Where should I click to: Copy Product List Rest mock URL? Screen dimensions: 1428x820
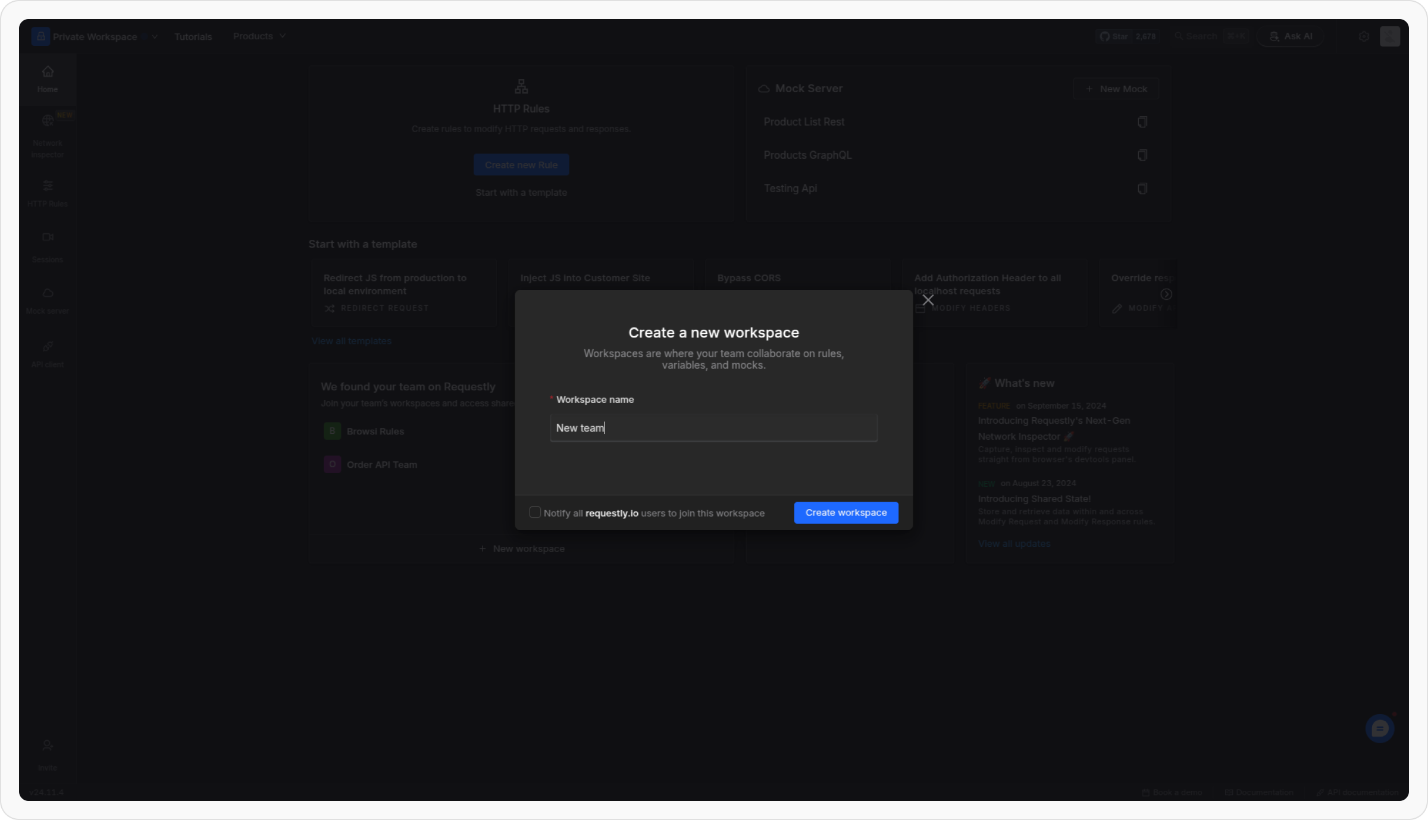pyautogui.click(x=1142, y=122)
